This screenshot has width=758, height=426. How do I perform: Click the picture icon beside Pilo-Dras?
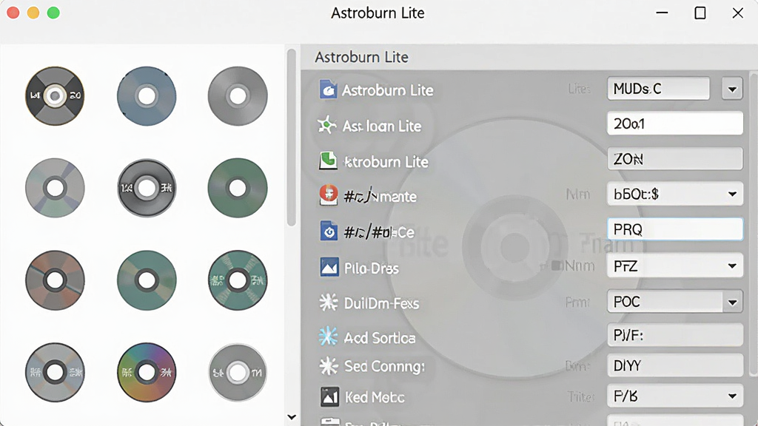[x=329, y=267]
